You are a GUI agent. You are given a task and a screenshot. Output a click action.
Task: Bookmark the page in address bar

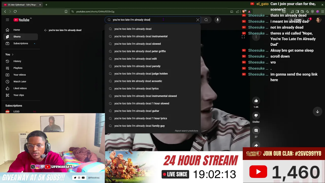tap(66, 11)
